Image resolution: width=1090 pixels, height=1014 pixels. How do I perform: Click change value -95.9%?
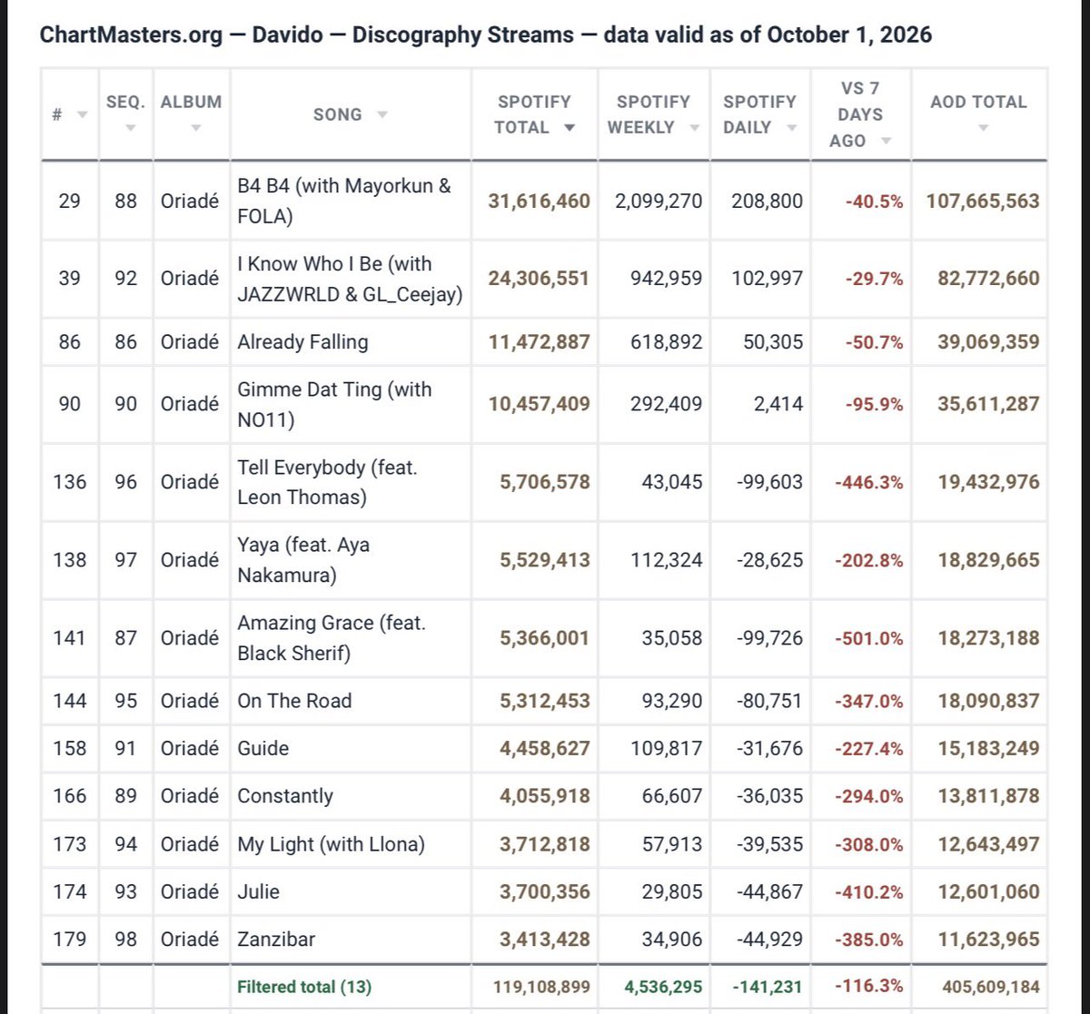click(875, 405)
